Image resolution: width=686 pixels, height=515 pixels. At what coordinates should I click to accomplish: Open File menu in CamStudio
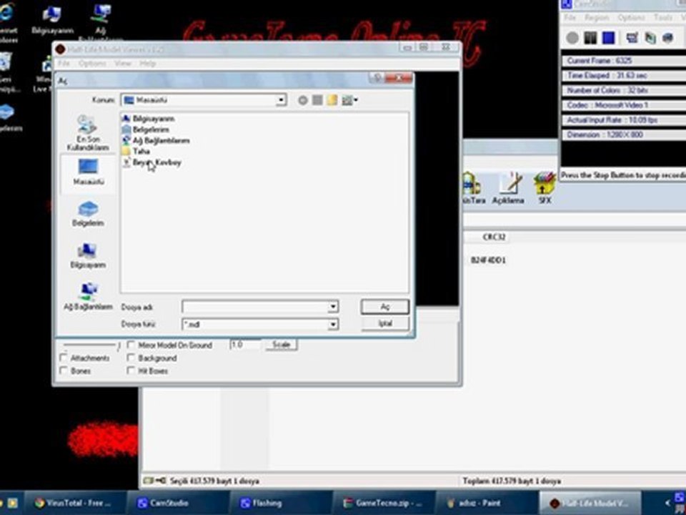pyautogui.click(x=570, y=17)
